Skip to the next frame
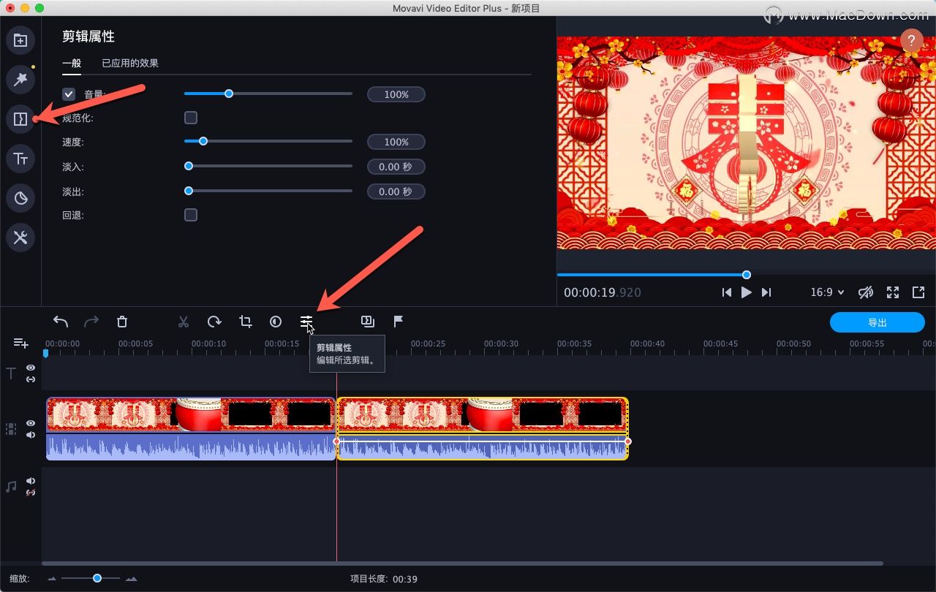 point(766,292)
